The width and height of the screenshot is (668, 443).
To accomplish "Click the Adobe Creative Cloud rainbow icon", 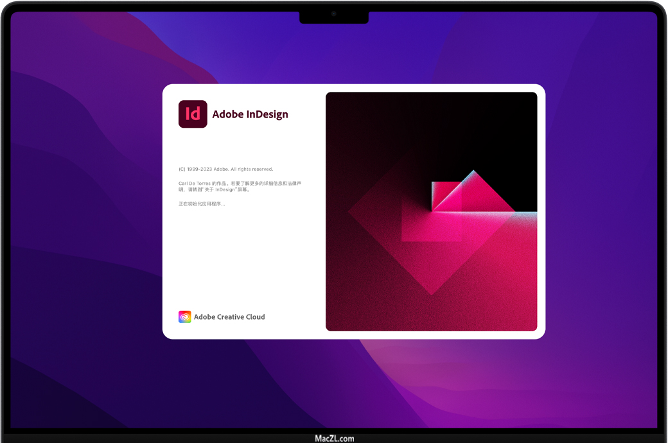I will 185,317.
